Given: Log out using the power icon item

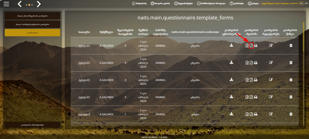Looking at the screenshot, I should pyautogui.click(x=253, y=3).
